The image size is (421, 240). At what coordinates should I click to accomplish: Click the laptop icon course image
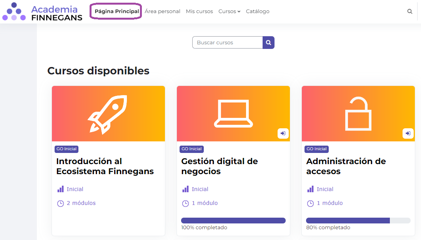point(233,114)
